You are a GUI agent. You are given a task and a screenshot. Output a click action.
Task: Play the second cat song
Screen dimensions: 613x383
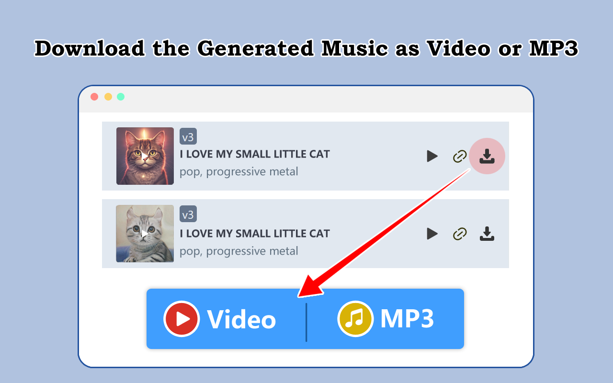[x=432, y=234]
